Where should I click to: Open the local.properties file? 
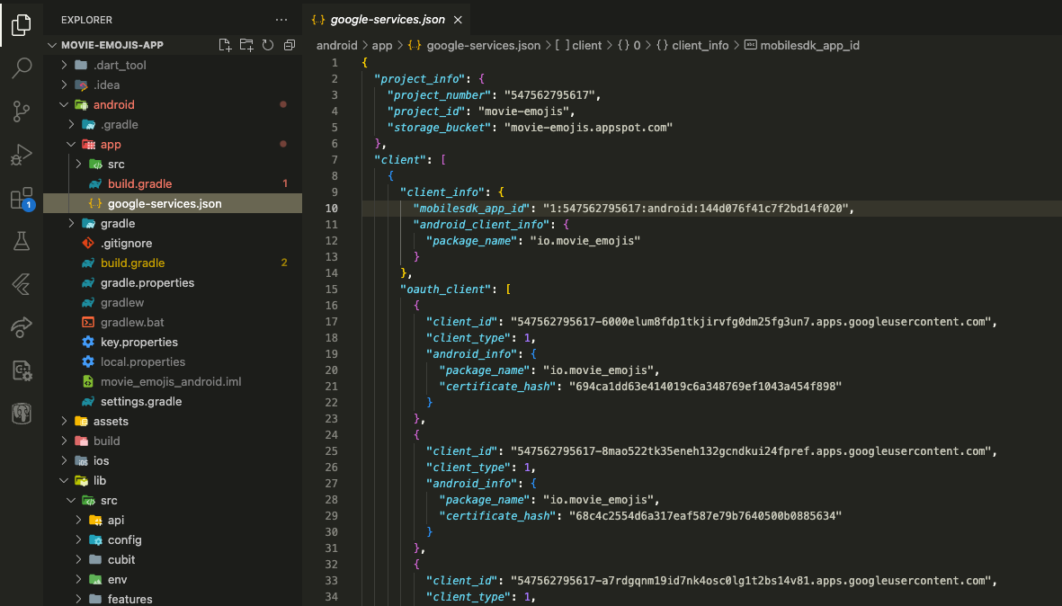pos(173,361)
